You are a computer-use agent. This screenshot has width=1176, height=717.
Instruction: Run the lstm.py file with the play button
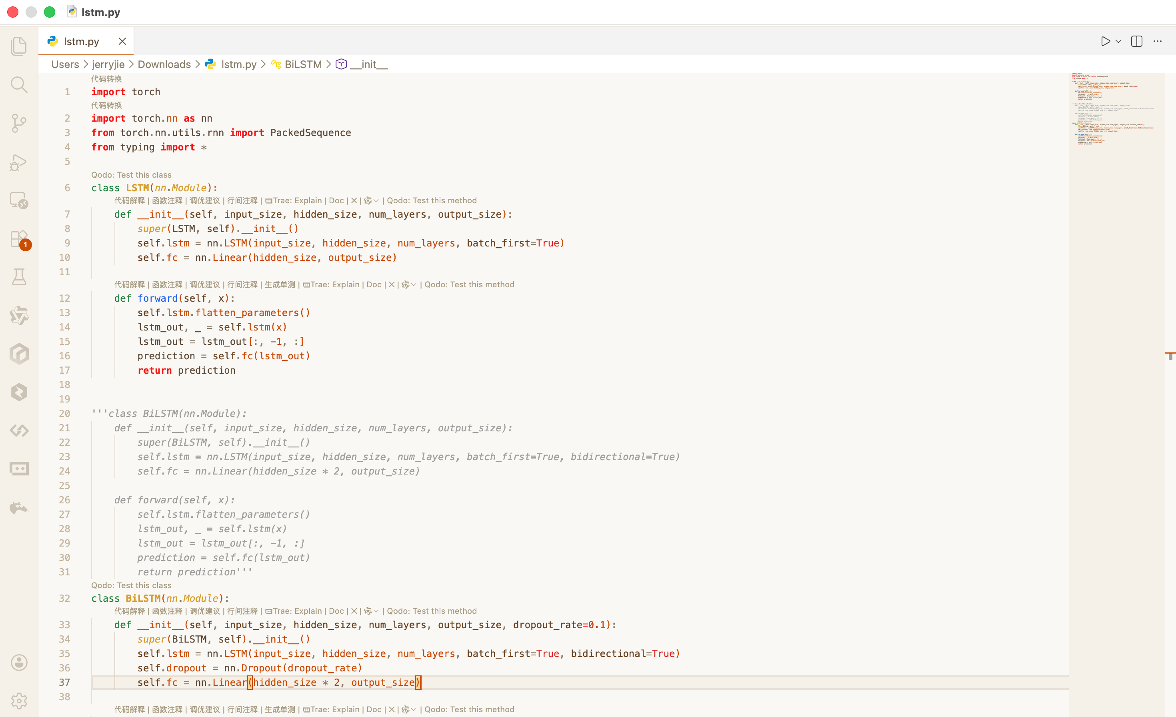coord(1106,41)
